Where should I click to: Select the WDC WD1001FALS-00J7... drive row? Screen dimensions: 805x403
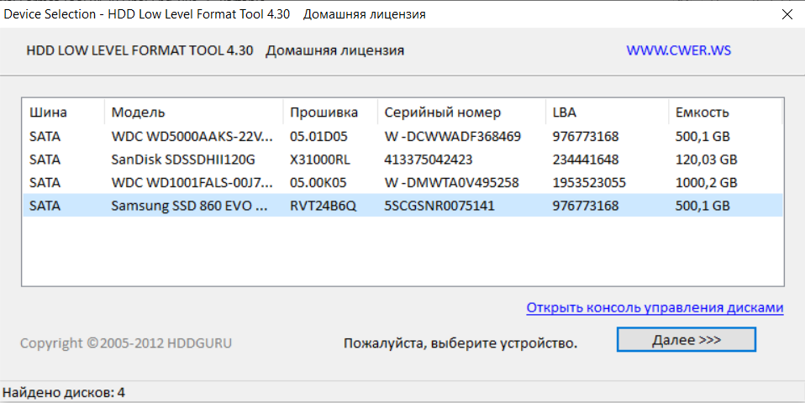403,182
